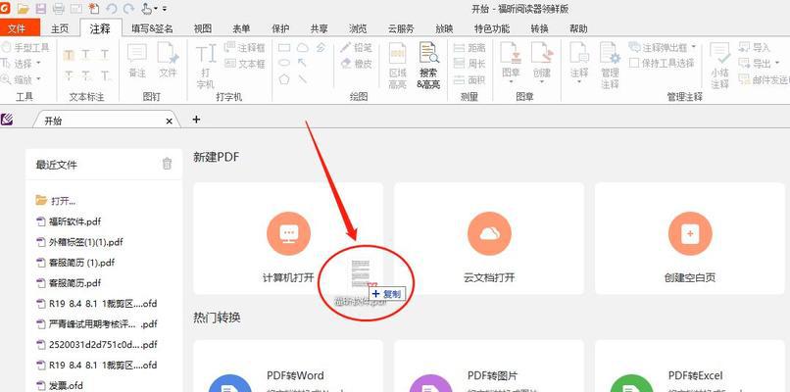Image resolution: width=790 pixels, height=392 pixels.
Task: Expand the 创建 stamp create dropdown
Action: click(542, 82)
